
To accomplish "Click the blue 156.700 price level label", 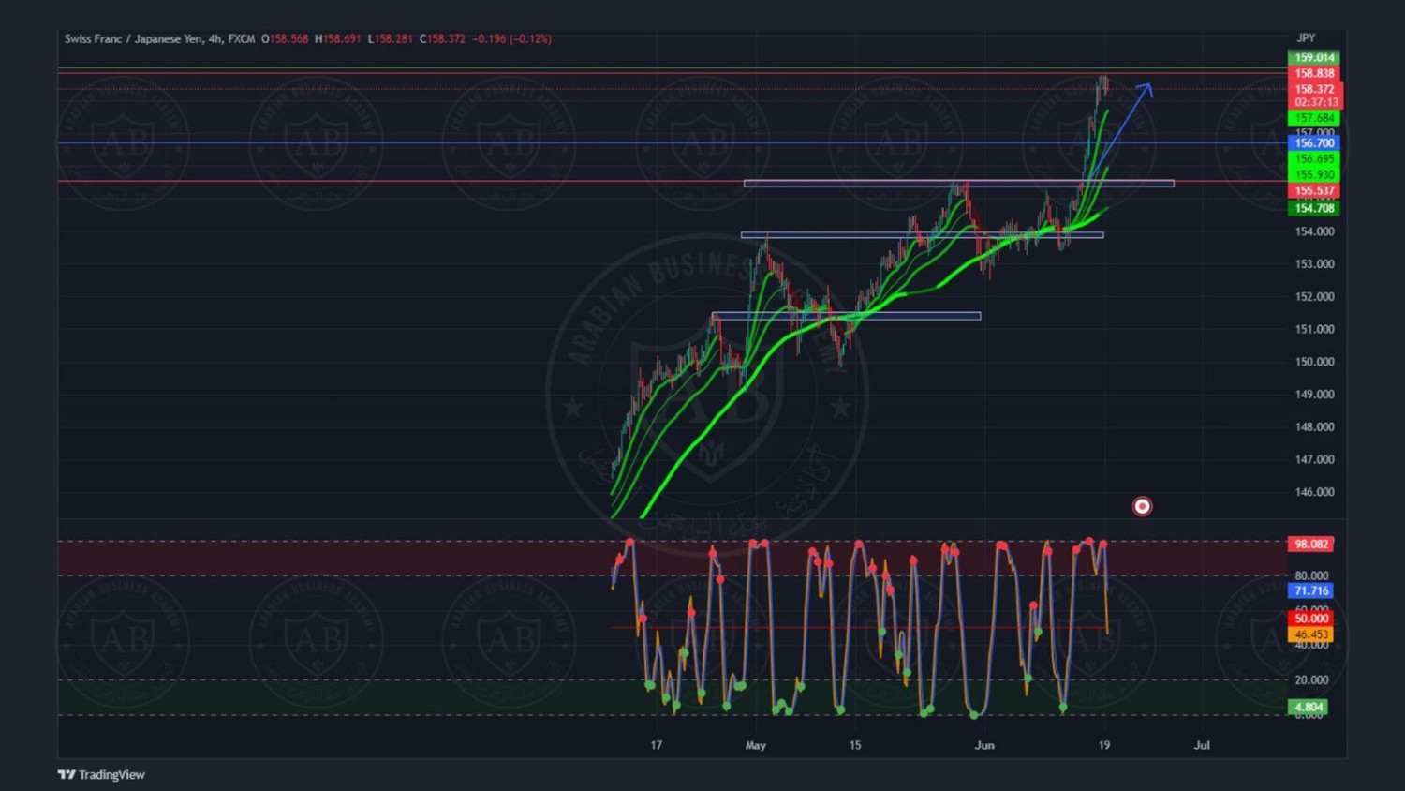I will click(x=1314, y=143).
